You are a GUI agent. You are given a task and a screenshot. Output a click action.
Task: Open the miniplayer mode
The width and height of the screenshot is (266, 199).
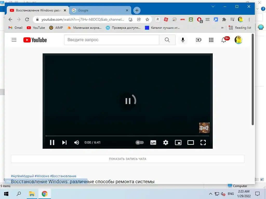(x=178, y=143)
